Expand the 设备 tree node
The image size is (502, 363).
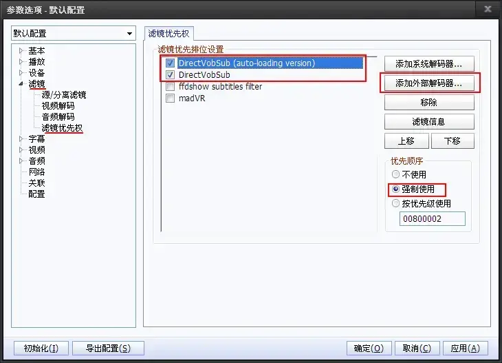pyautogui.click(x=21, y=73)
